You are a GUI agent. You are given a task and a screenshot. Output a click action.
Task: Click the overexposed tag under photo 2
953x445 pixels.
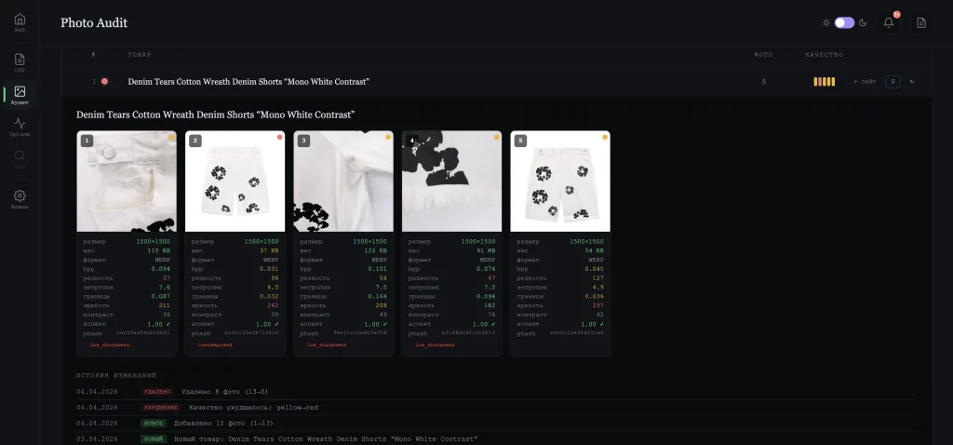click(215, 344)
